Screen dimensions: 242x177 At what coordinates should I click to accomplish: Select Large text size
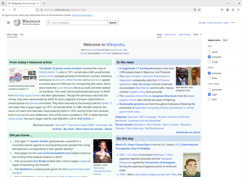pos(209,62)
